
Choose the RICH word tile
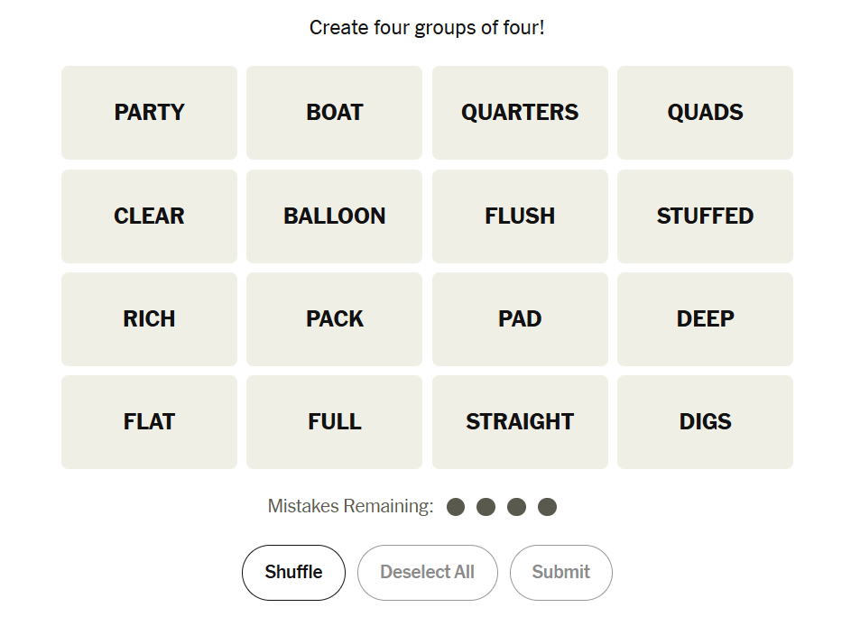click(149, 319)
